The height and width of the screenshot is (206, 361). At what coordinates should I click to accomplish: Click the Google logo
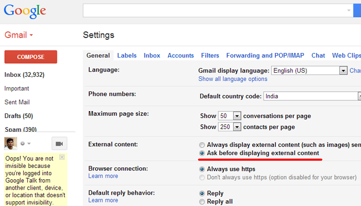pos(25,11)
